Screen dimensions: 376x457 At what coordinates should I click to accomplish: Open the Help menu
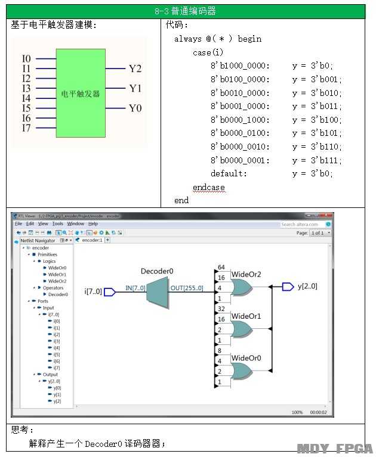[x=93, y=223]
